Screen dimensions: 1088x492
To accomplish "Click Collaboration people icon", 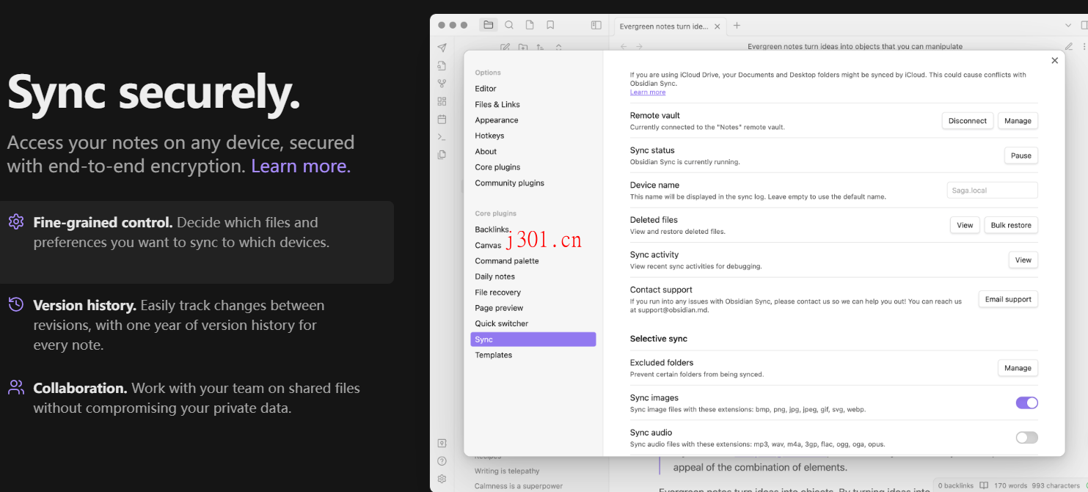I will point(15,387).
